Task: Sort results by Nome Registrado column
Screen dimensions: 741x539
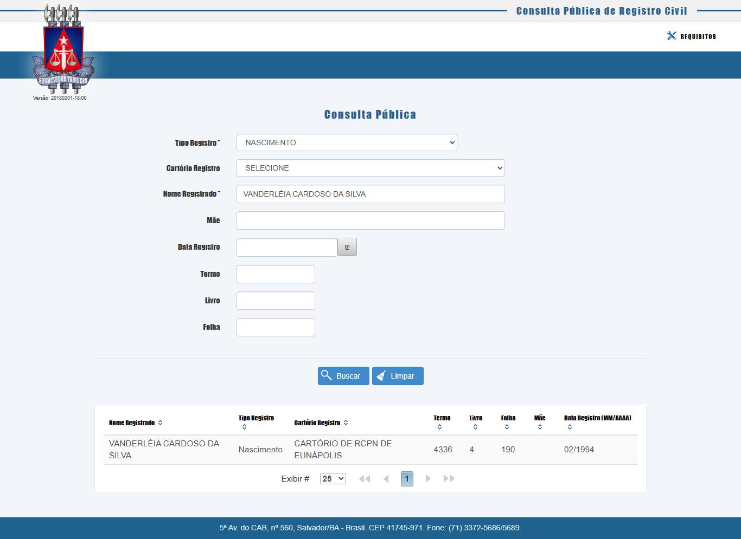Action: tap(160, 423)
